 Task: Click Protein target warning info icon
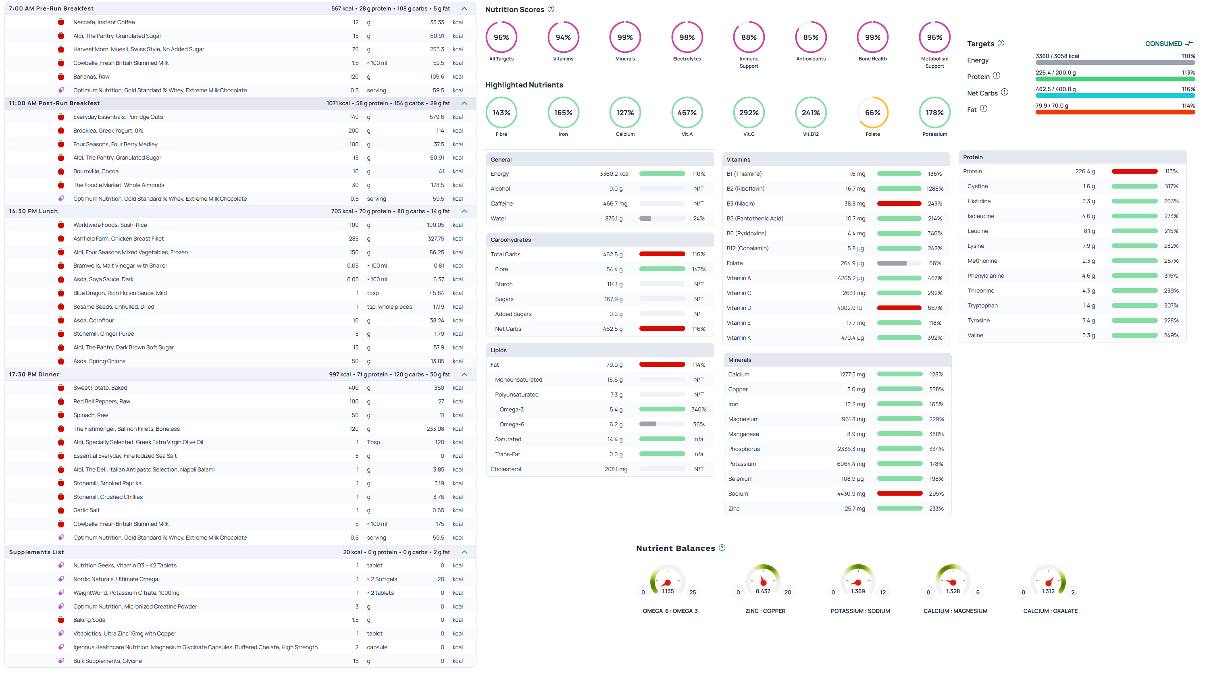pos(997,76)
